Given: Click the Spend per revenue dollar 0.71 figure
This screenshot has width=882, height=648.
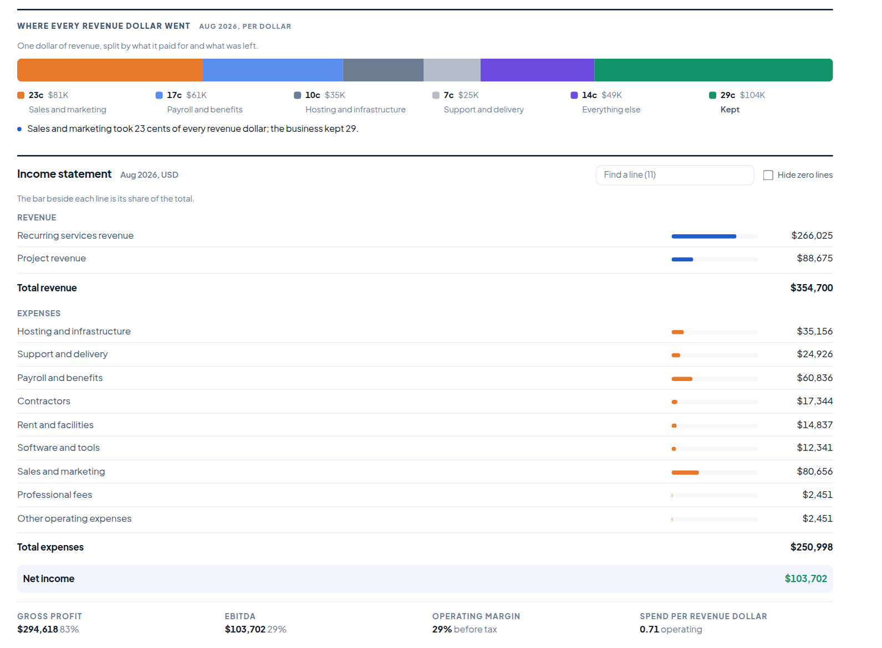Looking at the screenshot, I should pyautogui.click(x=649, y=629).
